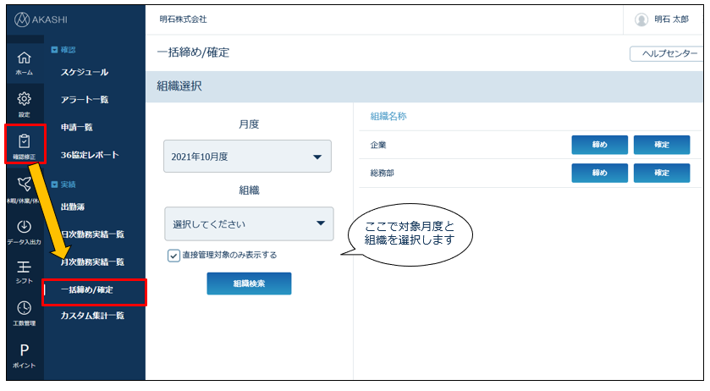This screenshot has height=391, width=710.
Task: Open 申請一覧 menu item
Action: [x=76, y=127]
